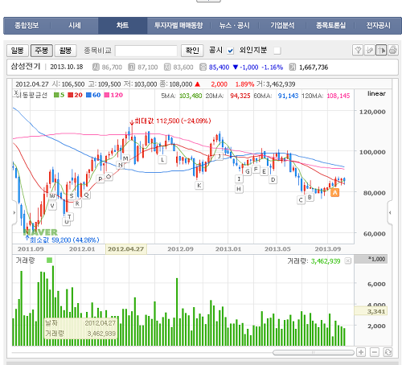The width and height of the screenshot is (402, 365).
Task: Click the red 20-day MA color swatch
Action: point(71,95)
